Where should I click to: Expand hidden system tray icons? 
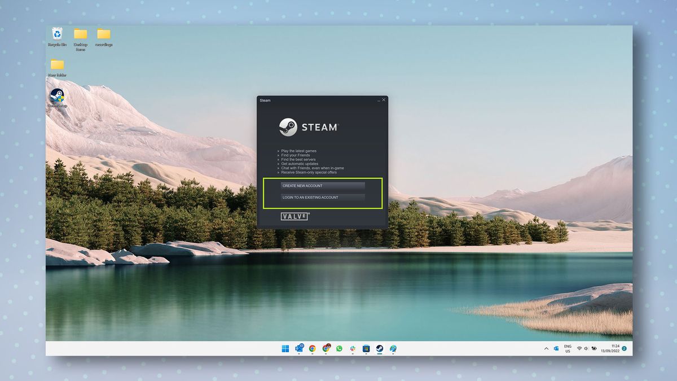(x=546, y=349)
